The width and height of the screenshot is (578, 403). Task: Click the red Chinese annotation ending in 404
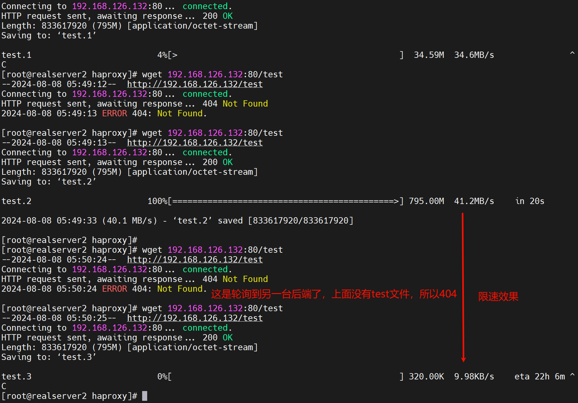(334, 294)
